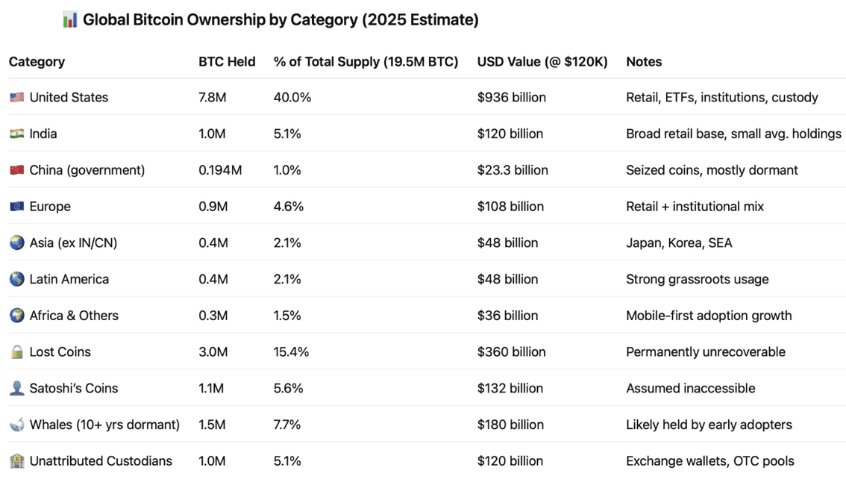Click the whale icon in the table
Image resolution: width=846 pixels, height=485 pixels.
point(16,425)
